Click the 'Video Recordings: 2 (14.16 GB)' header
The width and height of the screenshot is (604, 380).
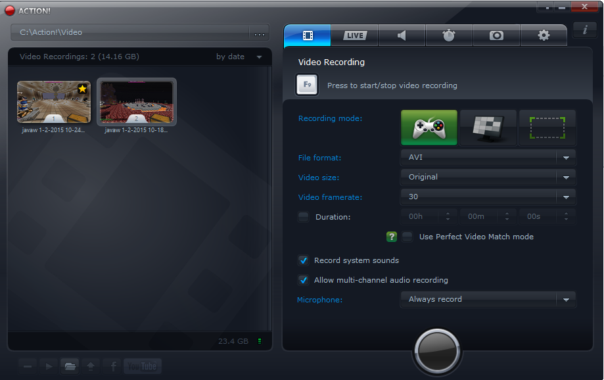point(80,57)
